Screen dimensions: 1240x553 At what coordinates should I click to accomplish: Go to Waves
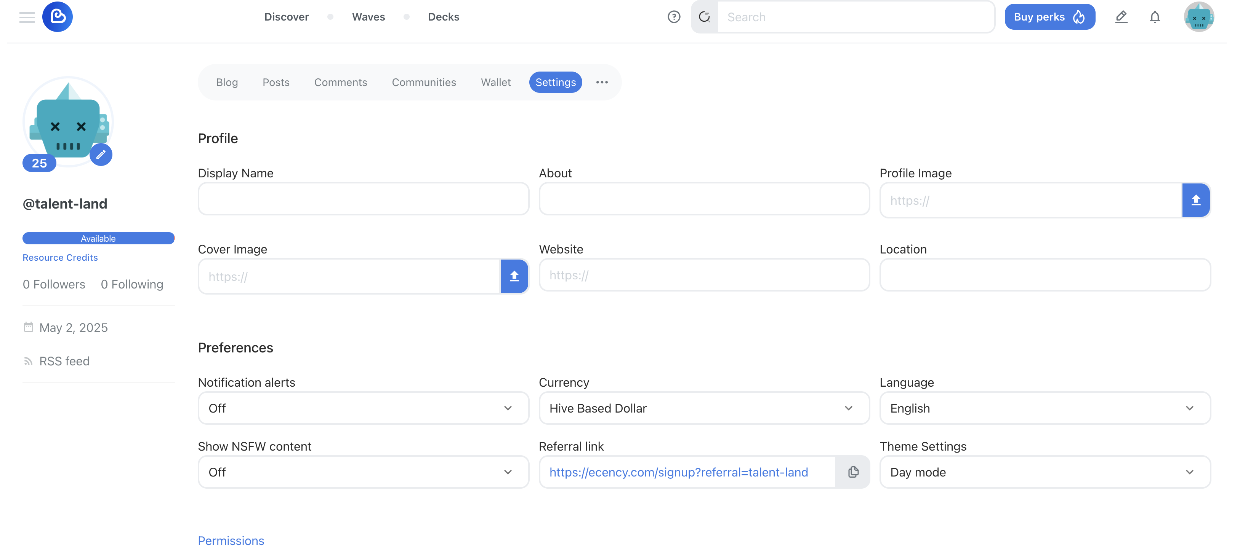(x=368, y=17)
